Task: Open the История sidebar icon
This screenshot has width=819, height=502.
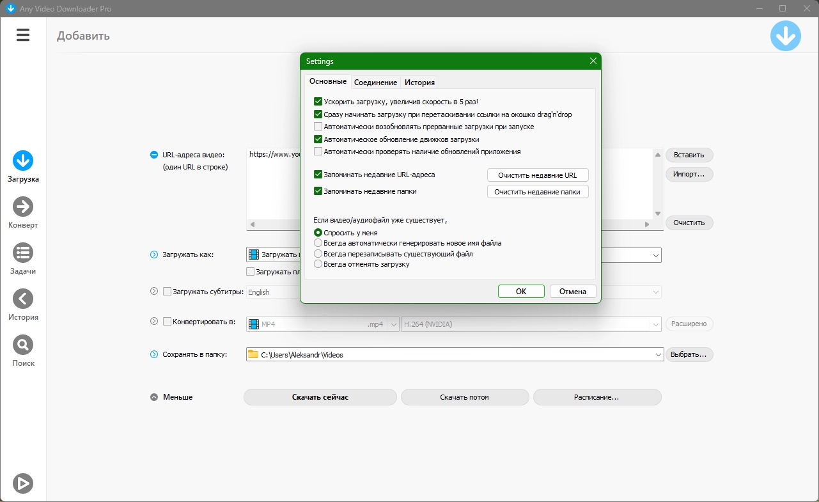Action: click(x=23, y=299)
